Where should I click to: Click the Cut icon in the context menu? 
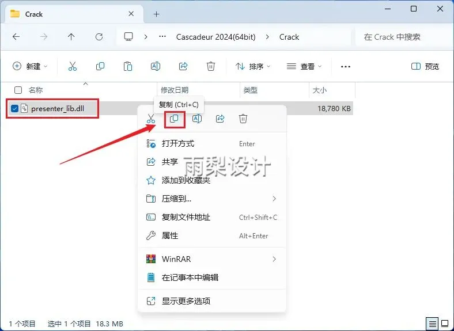[151, 119]
